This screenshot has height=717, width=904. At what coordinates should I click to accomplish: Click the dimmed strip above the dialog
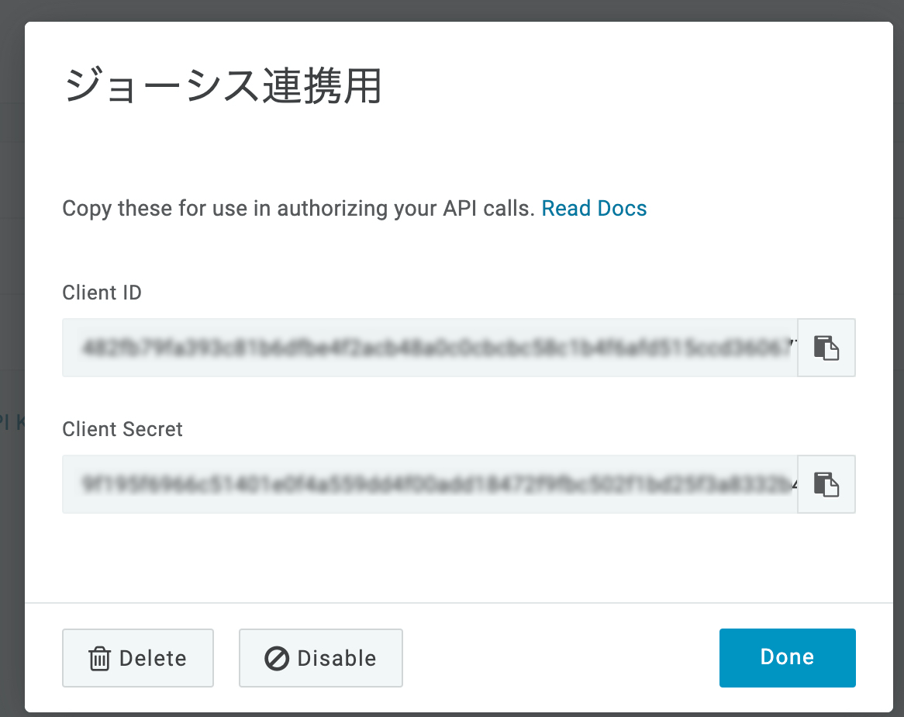[x=452, y=9]
